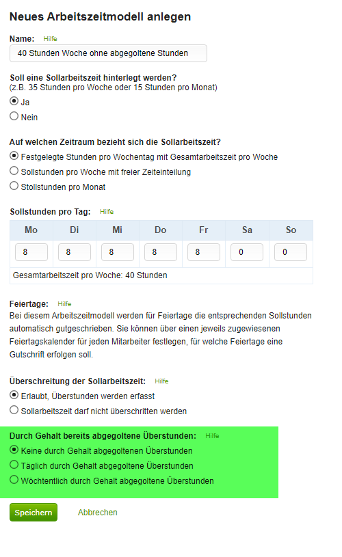Click the So hours input field

(291, 252)
